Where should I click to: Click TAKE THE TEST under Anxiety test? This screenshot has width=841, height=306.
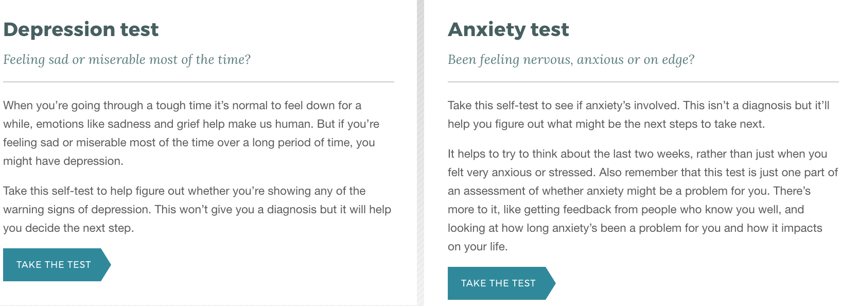(x=498, y=283)
